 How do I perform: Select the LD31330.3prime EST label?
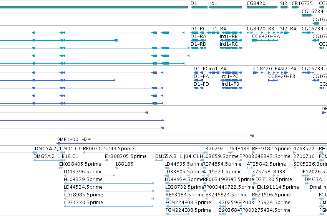(x=83, y=203)
